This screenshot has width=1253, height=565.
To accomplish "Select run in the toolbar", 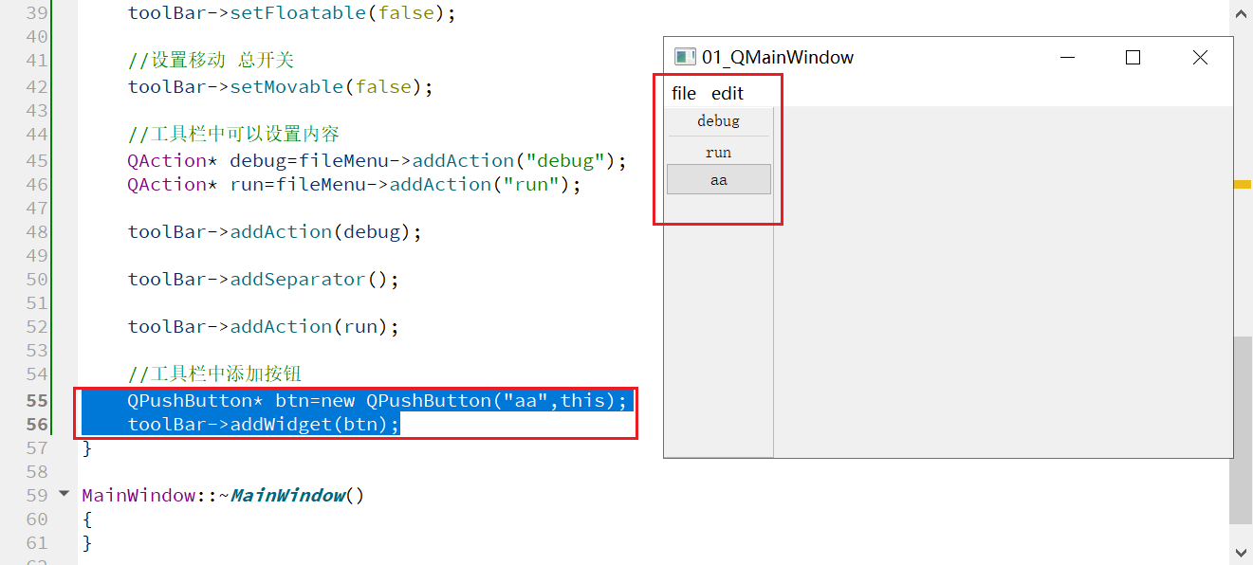I will point(718,151).
